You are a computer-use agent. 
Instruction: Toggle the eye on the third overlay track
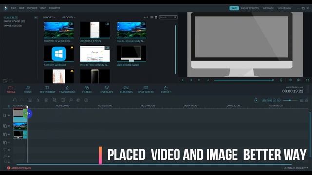tap(9, 134)
